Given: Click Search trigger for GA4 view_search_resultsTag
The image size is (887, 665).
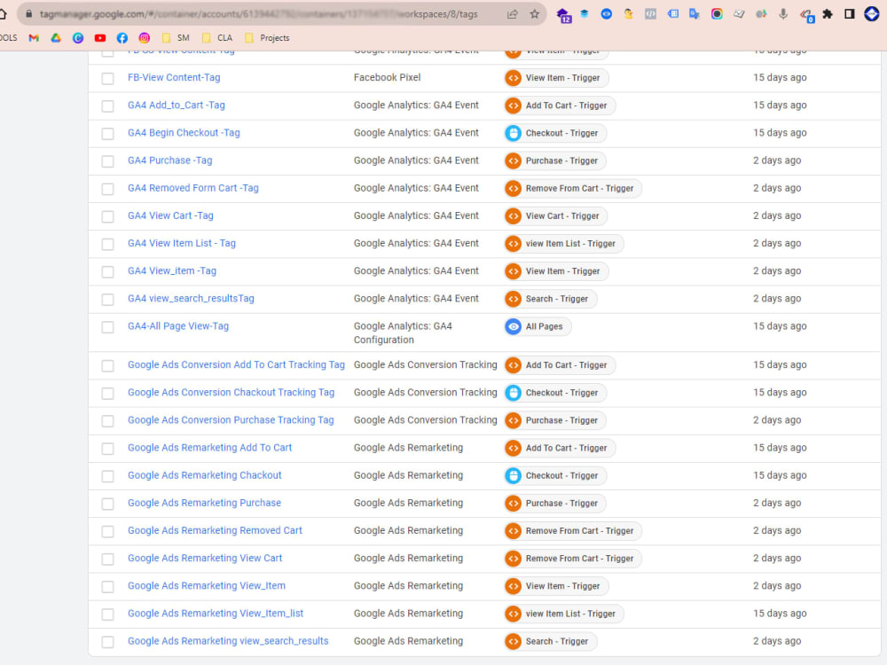Looking at the screenshot, I should 551,299.
